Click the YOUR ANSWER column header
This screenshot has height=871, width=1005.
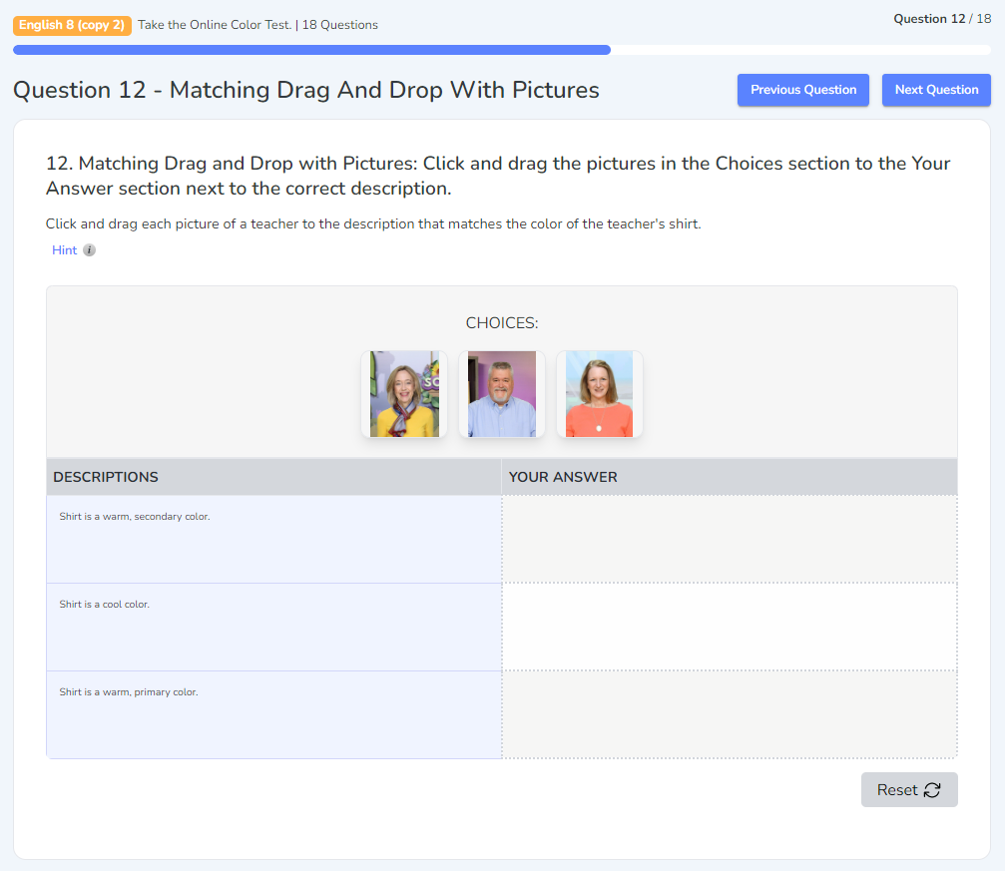(730, 477)
